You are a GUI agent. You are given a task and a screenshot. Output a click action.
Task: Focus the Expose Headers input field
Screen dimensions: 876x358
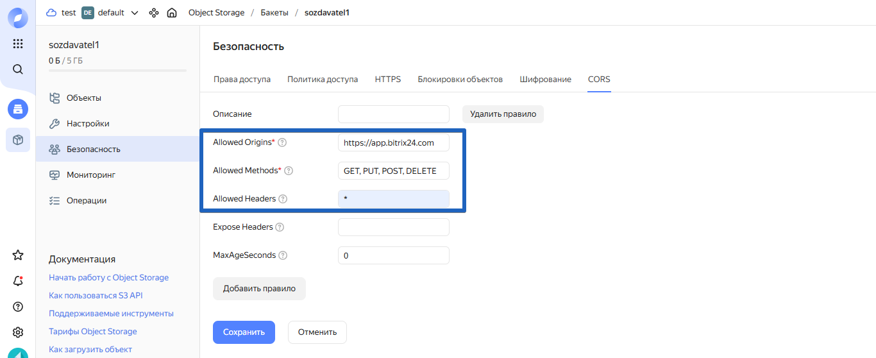[x=394, y=227]
